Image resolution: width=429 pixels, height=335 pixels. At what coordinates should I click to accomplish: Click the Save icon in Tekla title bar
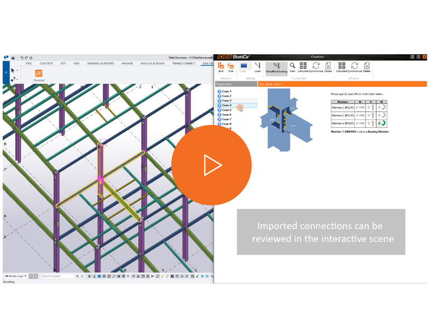(x=13, y=58)
